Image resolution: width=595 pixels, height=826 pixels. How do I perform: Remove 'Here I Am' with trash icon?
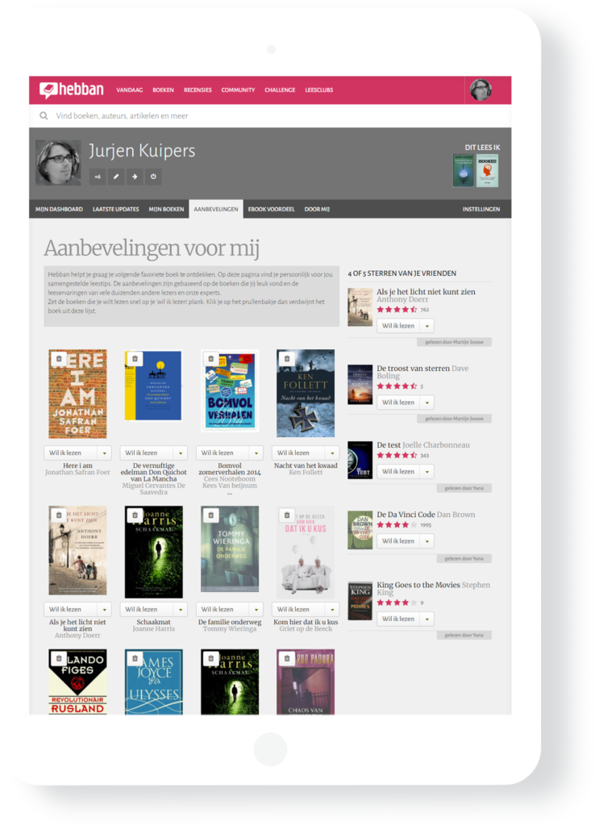click(59, 359)
